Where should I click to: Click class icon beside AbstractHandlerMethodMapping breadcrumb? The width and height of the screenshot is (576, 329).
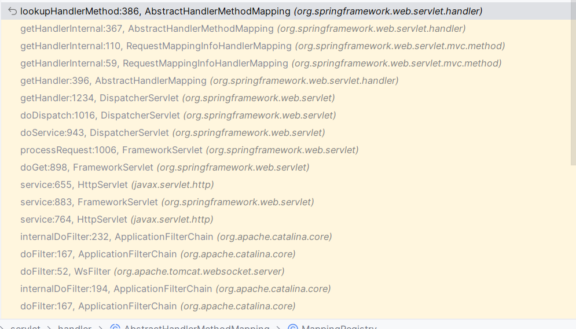point(115,327)
